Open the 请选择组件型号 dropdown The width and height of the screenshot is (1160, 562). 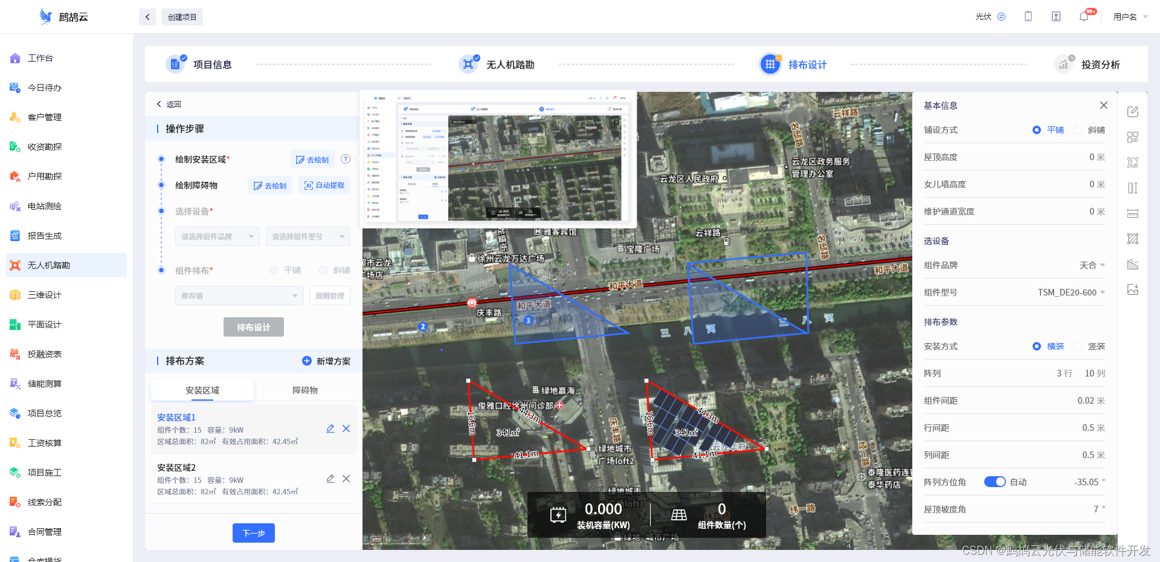click(x=308, y=236)
